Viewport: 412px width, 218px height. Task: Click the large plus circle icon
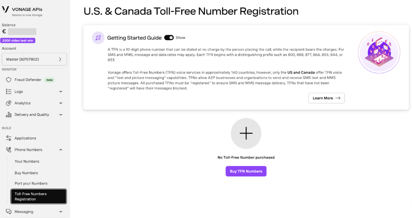click(x=246, y=133)
